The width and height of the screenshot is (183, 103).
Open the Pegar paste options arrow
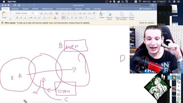[7, 14]
